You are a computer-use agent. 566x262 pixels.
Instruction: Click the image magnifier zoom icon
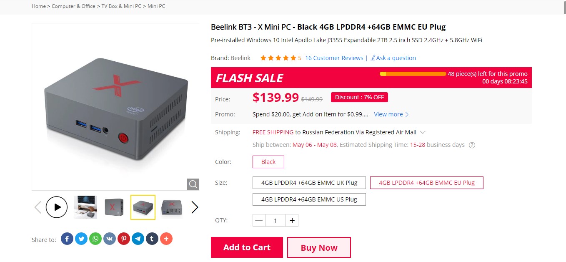pyautogui.click(x=193, y=184)
